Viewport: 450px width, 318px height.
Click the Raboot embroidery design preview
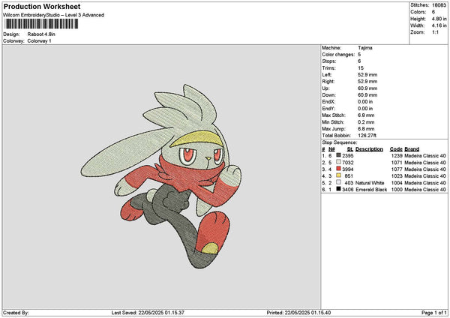pos(161,176)
